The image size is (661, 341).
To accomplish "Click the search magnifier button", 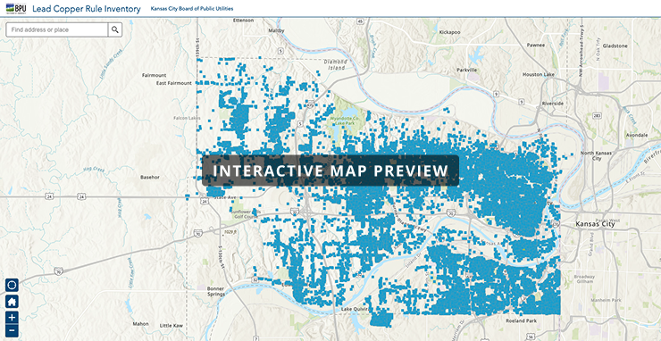I will pos(115,30).
